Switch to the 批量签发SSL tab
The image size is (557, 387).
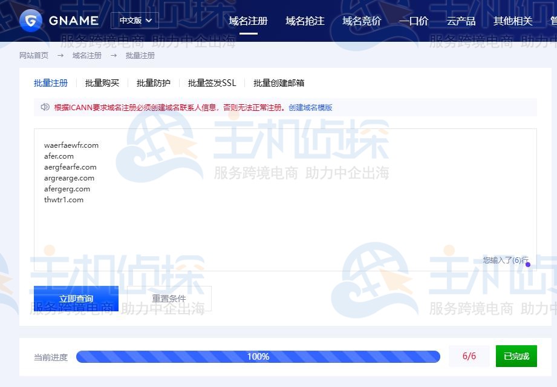pos(212,83)
